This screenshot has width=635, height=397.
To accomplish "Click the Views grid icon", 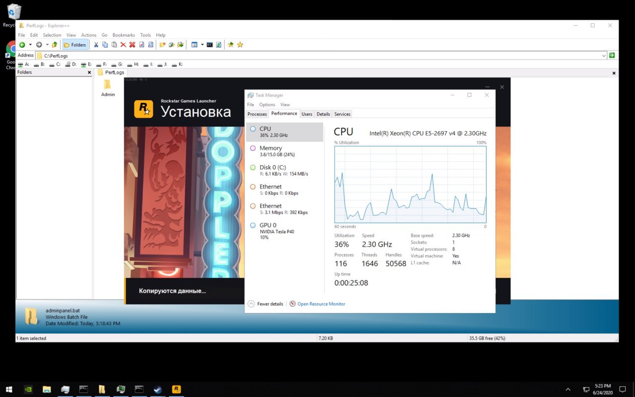I will click(x=194, y=45).
